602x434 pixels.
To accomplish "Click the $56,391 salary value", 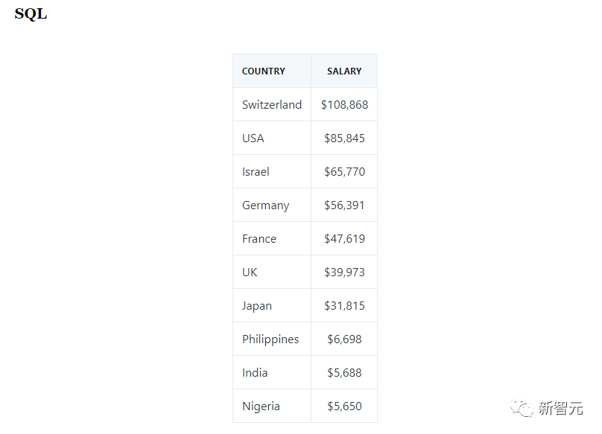I will [x=344, y=205].
